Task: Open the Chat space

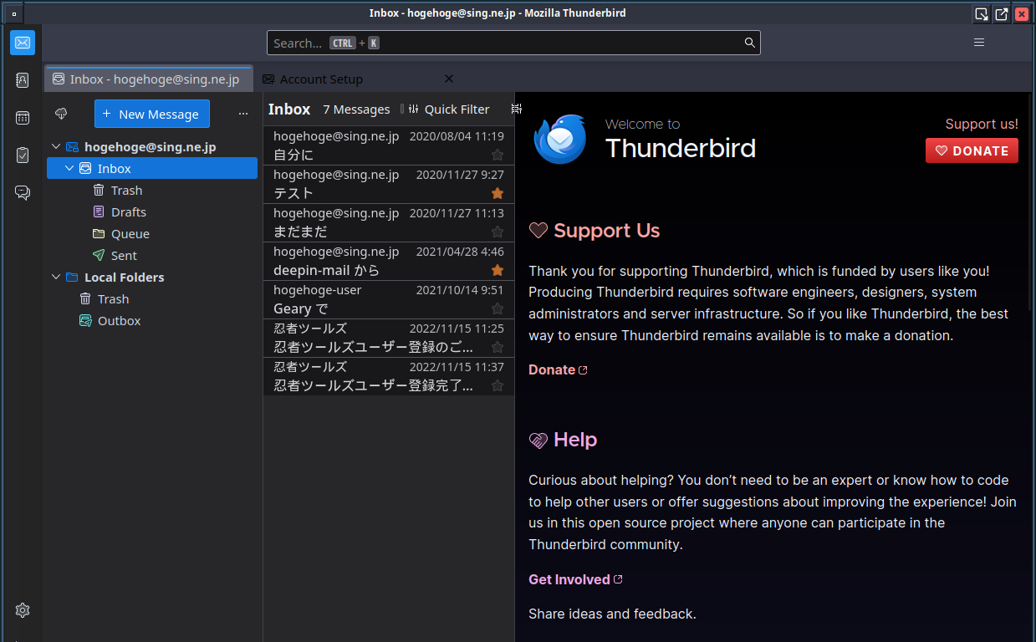Action: [23, 193]
